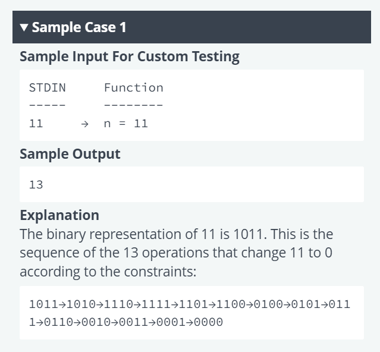Screen dimensions: 380x352
Task: Click the dashed line under Function
Action: click(134, 105)
